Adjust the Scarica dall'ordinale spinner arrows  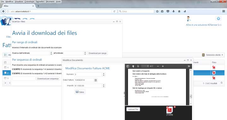click(51, 53)
